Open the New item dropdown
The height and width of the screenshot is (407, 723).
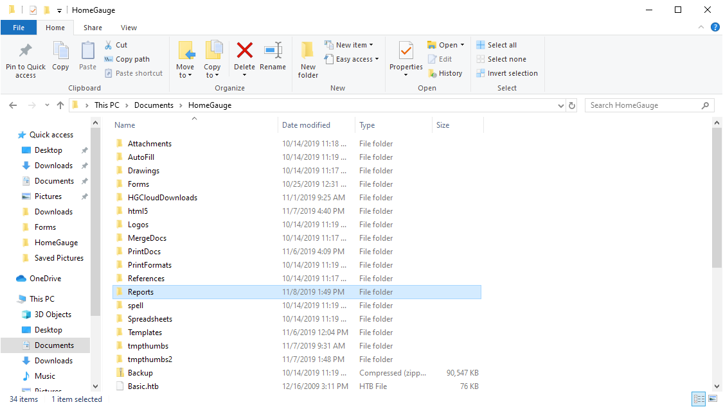[350, 45]
